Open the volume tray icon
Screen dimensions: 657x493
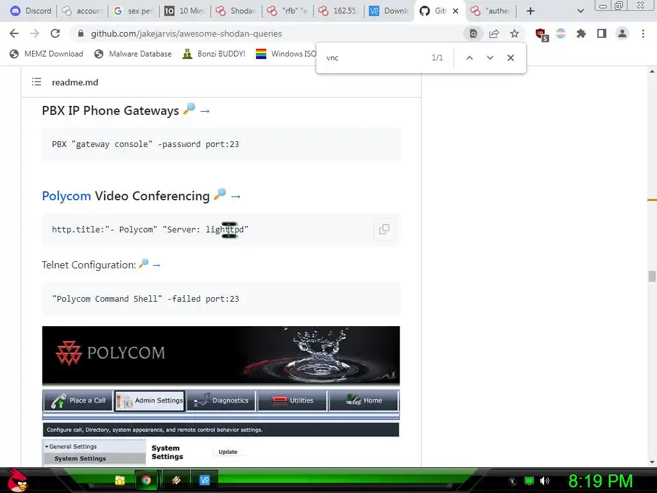[545, 481]
